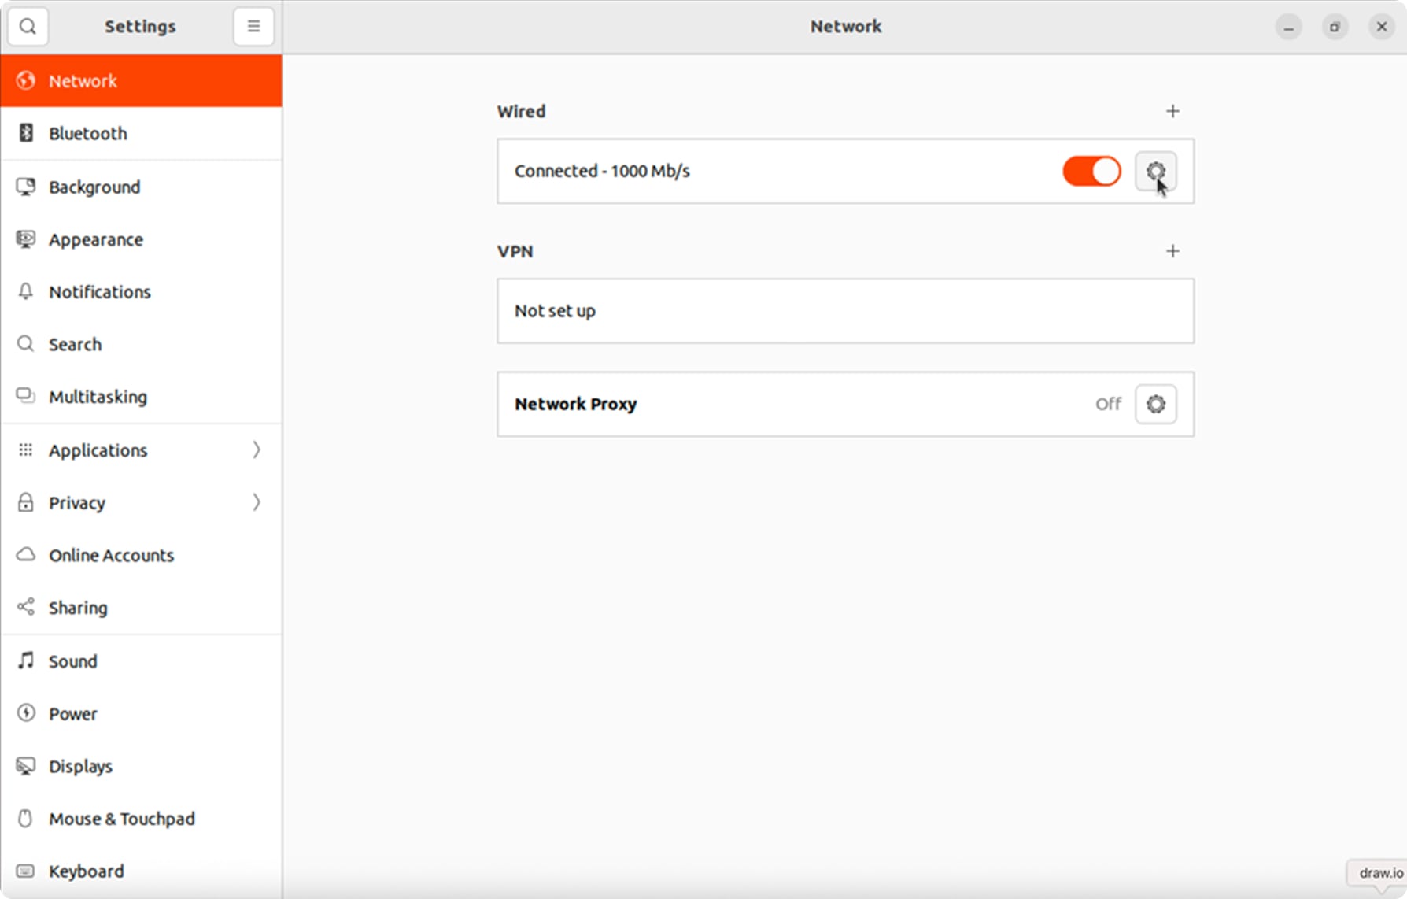1407x899 pixels.
Task: Open the Settings hamburger menu
Action: pos(253,27)
